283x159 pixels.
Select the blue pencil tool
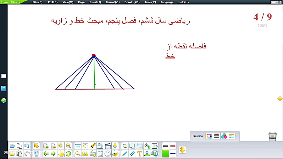[125, 154]
